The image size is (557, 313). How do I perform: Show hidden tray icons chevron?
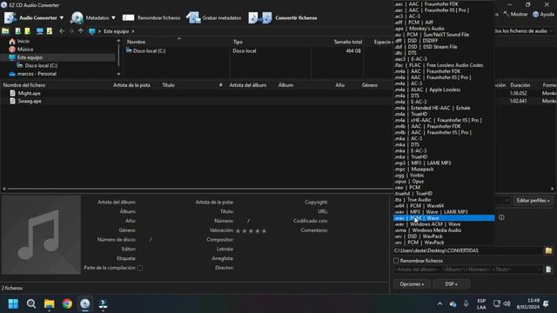(440, 303)
